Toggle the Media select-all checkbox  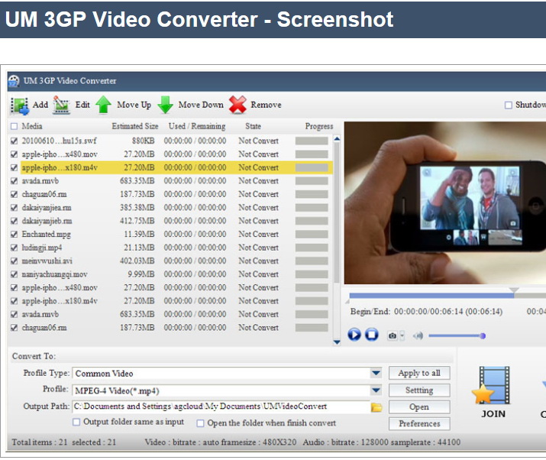coord(14,126)
